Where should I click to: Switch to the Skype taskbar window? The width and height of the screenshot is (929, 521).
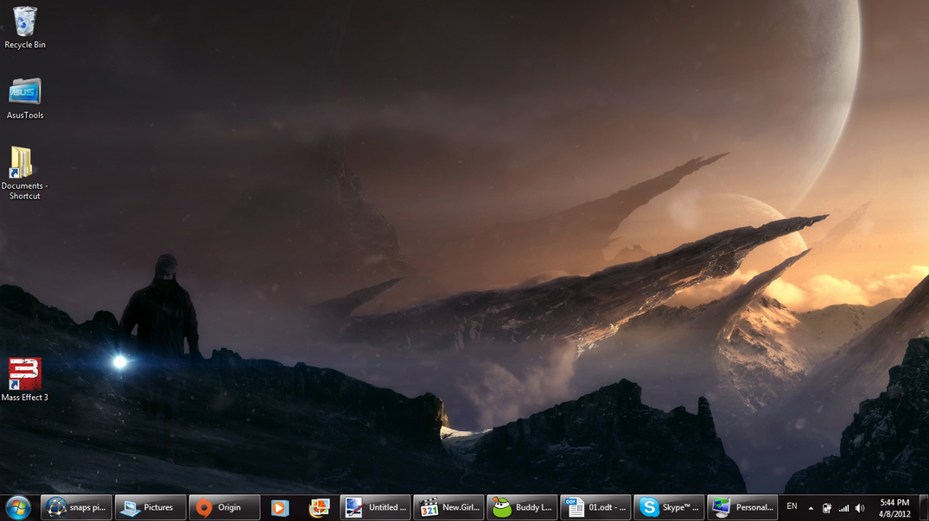pos(668,508)
